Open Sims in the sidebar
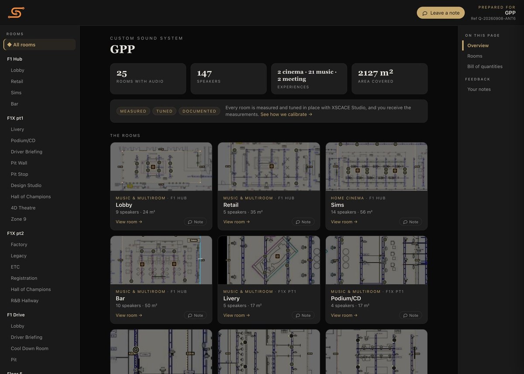The height and width of the screenshot is (374, 524). click(16, 93)
